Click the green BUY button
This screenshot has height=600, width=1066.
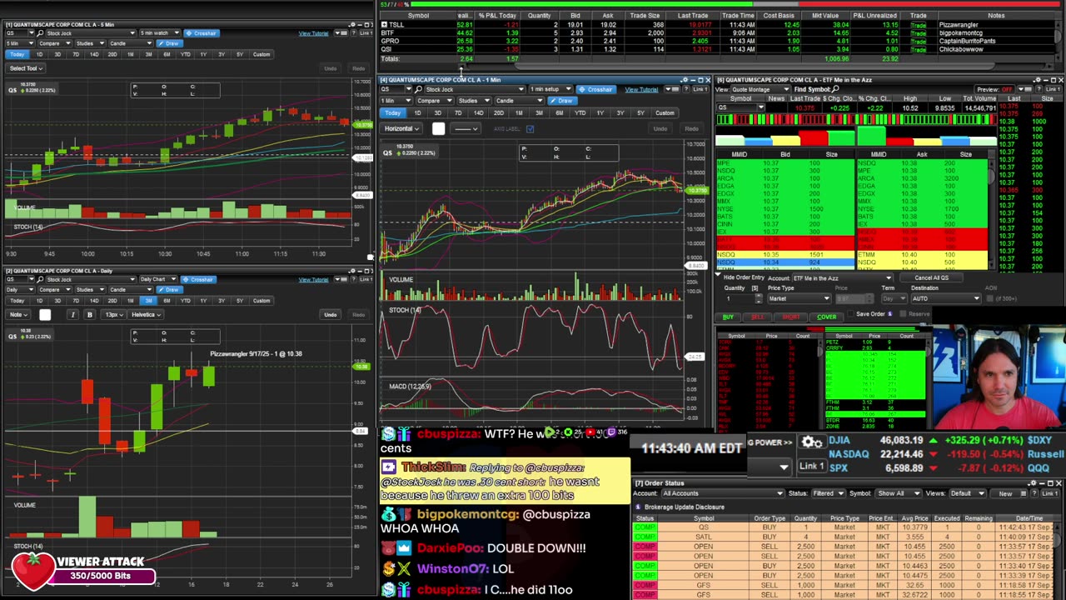[728, 317]
